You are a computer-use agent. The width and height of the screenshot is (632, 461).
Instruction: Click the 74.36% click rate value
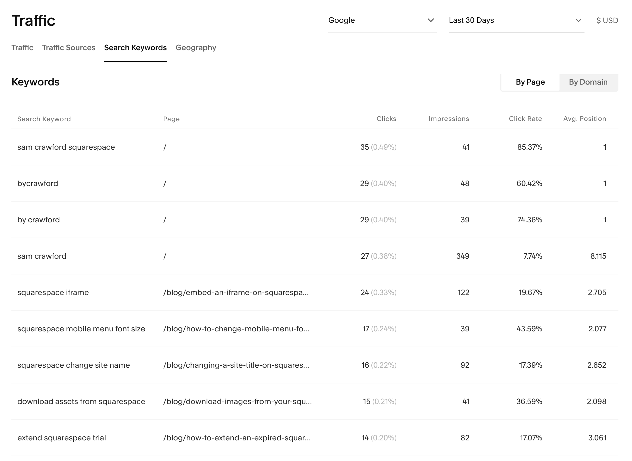[x=529, y=220]
